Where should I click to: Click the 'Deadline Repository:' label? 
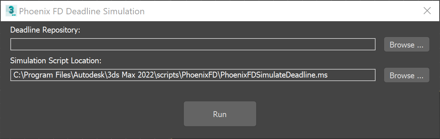45,30
